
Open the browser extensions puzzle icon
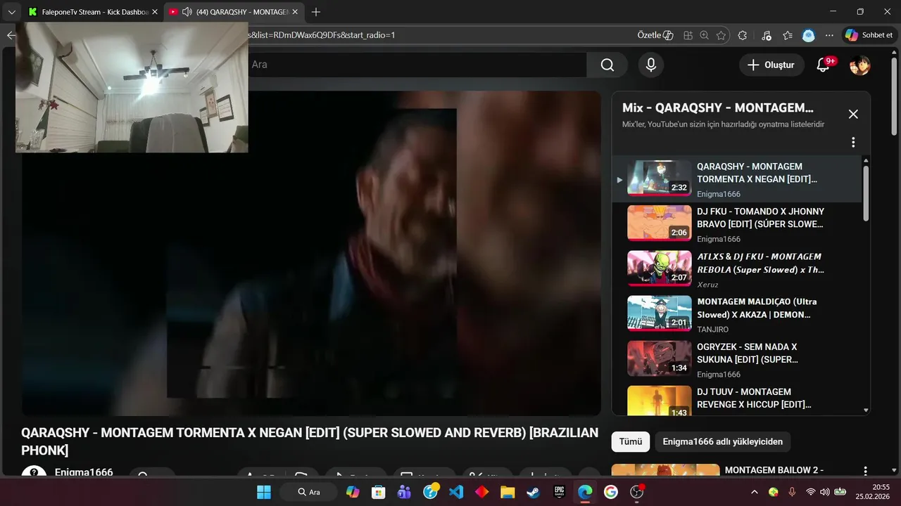743,35
